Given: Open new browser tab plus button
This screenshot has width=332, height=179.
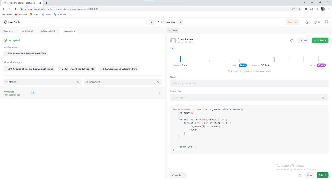Looking at the screenshot, I should [x=46, y=3].
